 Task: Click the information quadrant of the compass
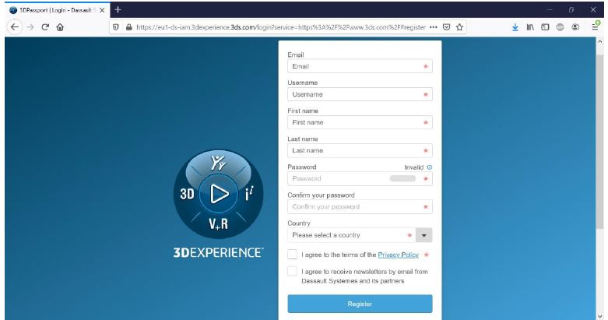249,193
